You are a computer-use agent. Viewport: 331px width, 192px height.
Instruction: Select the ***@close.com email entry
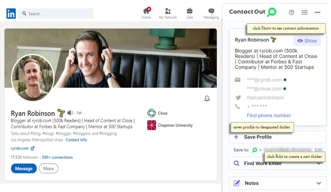coord(264,89)
